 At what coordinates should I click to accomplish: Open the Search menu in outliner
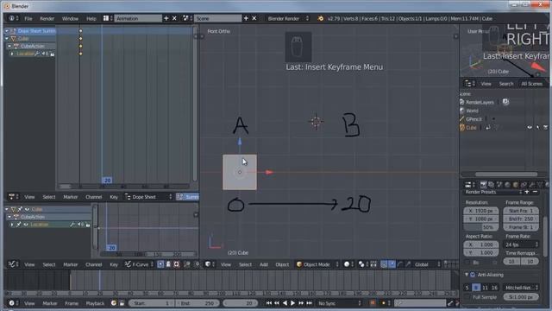coord(506,84)
